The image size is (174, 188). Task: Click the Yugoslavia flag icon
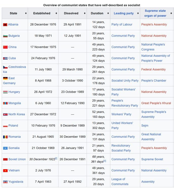pos(5,182)
